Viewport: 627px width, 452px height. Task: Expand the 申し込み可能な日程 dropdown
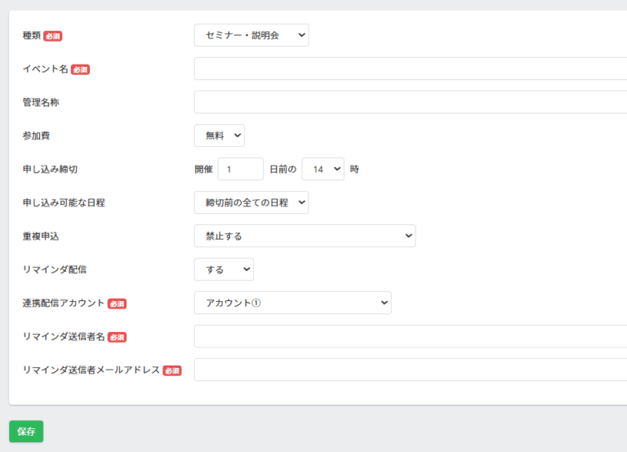tap(251, 202)
